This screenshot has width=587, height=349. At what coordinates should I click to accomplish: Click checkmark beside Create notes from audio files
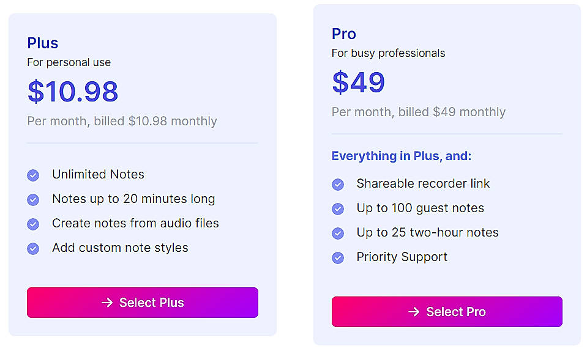pos(33,224)
